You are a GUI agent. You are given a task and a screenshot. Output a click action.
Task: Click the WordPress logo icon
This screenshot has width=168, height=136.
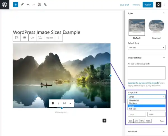click(4, 4)
